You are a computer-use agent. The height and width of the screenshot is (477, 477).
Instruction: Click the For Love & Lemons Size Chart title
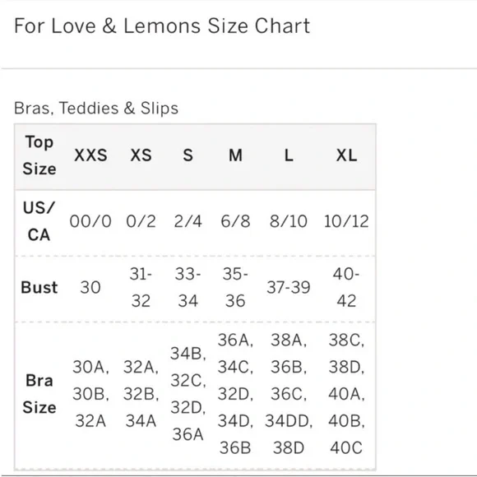pos(162,25)
